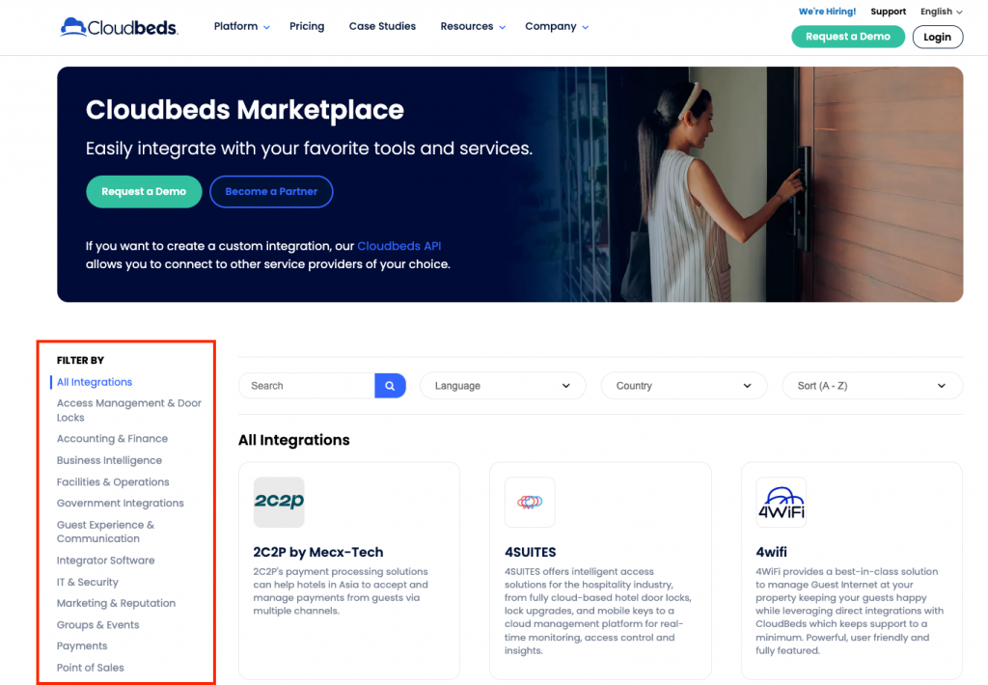Open the 4SUITES integration logo
This screenshot has height=685, width=988.
pos(530,502)
